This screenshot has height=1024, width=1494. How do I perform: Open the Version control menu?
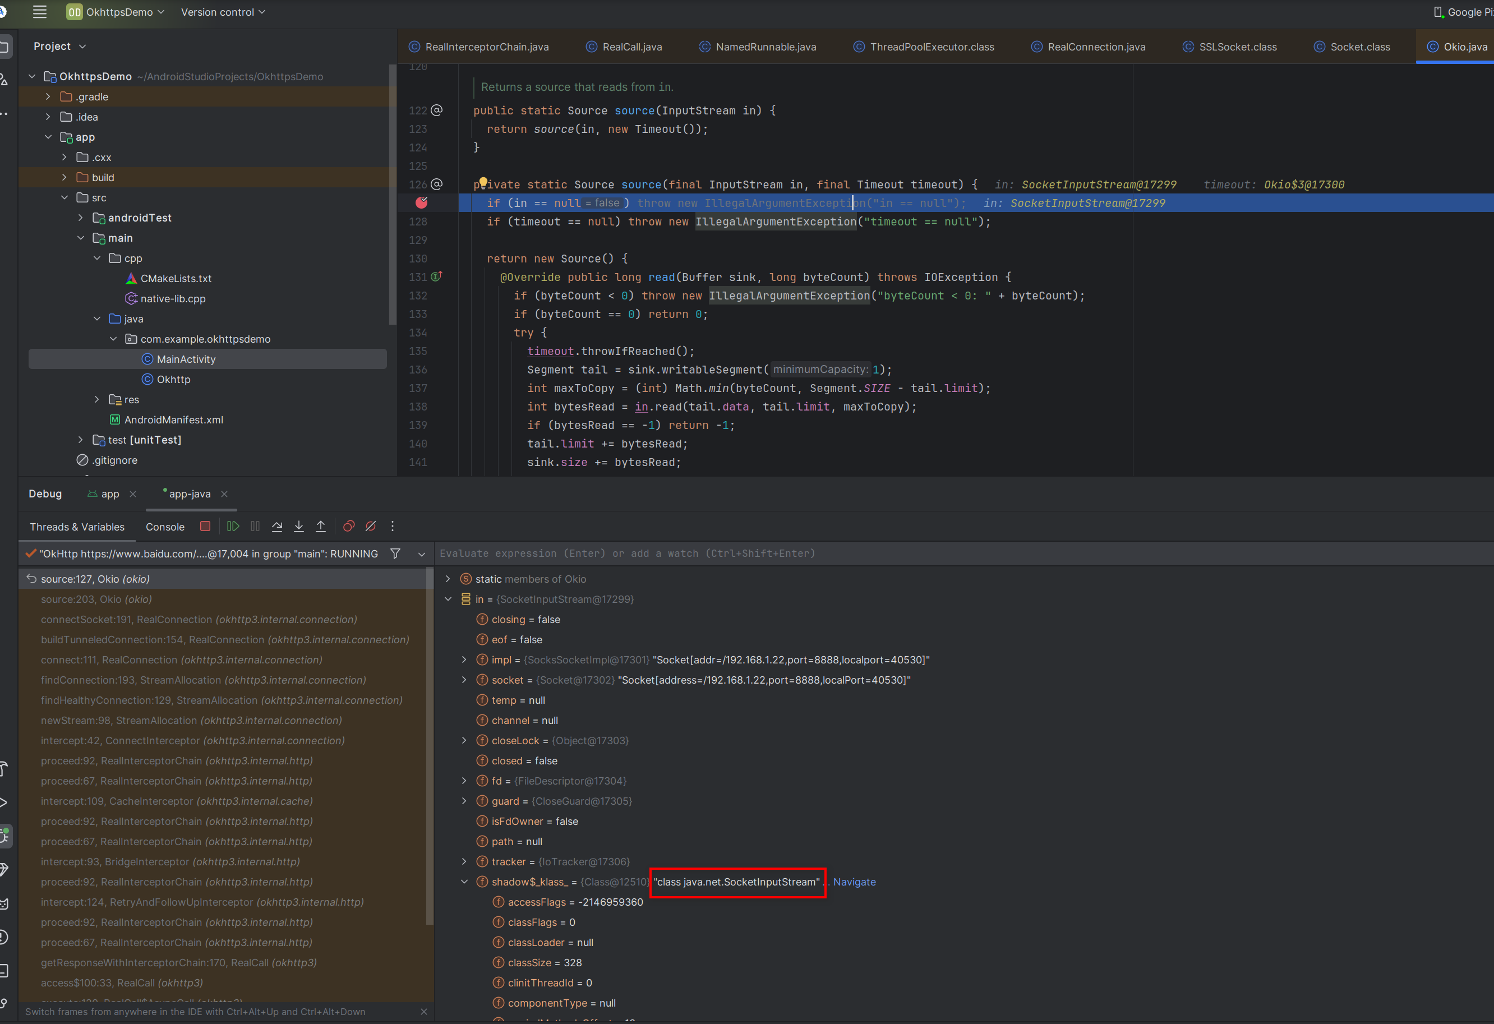[x=223, y=12]
